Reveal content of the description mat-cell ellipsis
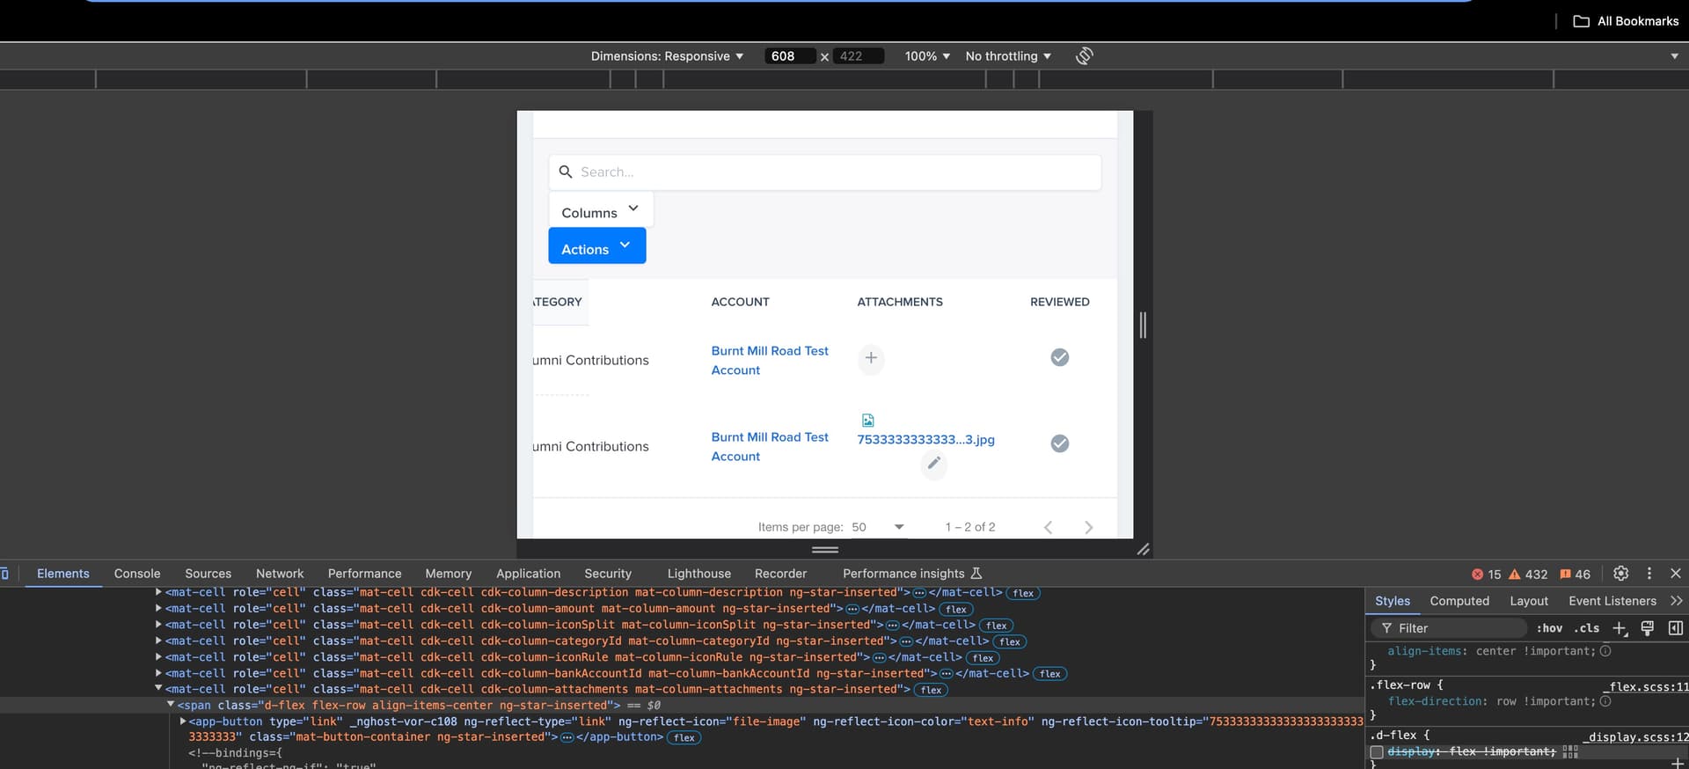This screenshot has width=1689, height=769. pyautogui.click(x=919, y=593)
